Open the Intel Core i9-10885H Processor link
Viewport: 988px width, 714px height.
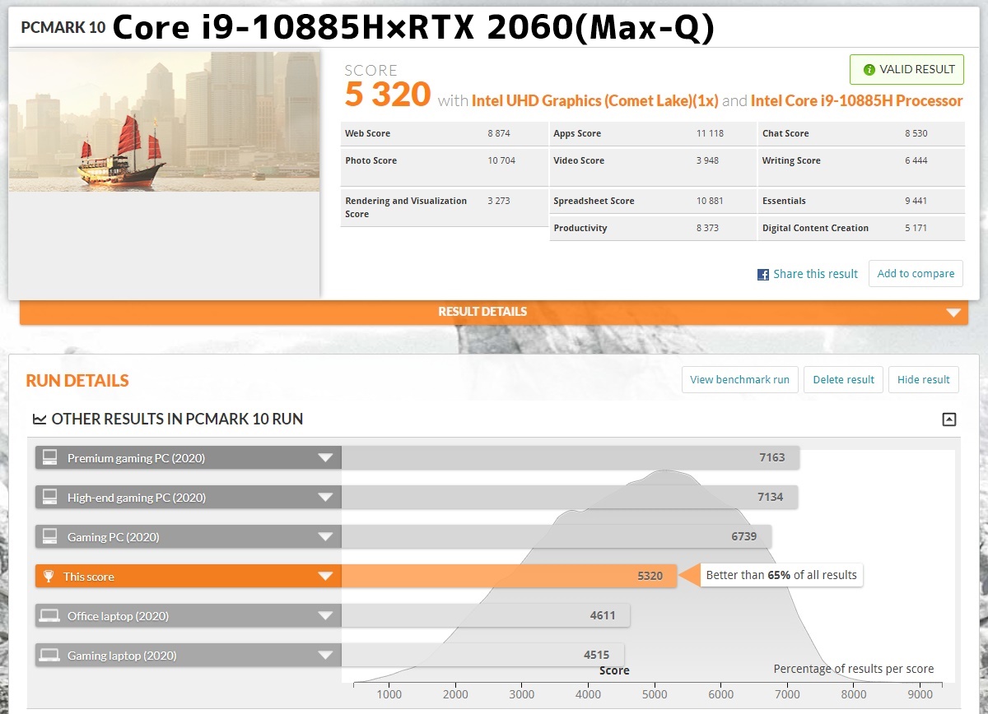coord(856,101)
